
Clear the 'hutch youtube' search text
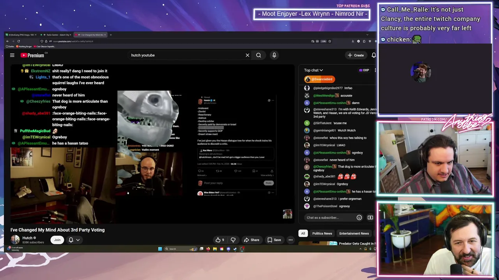point(247,55)
